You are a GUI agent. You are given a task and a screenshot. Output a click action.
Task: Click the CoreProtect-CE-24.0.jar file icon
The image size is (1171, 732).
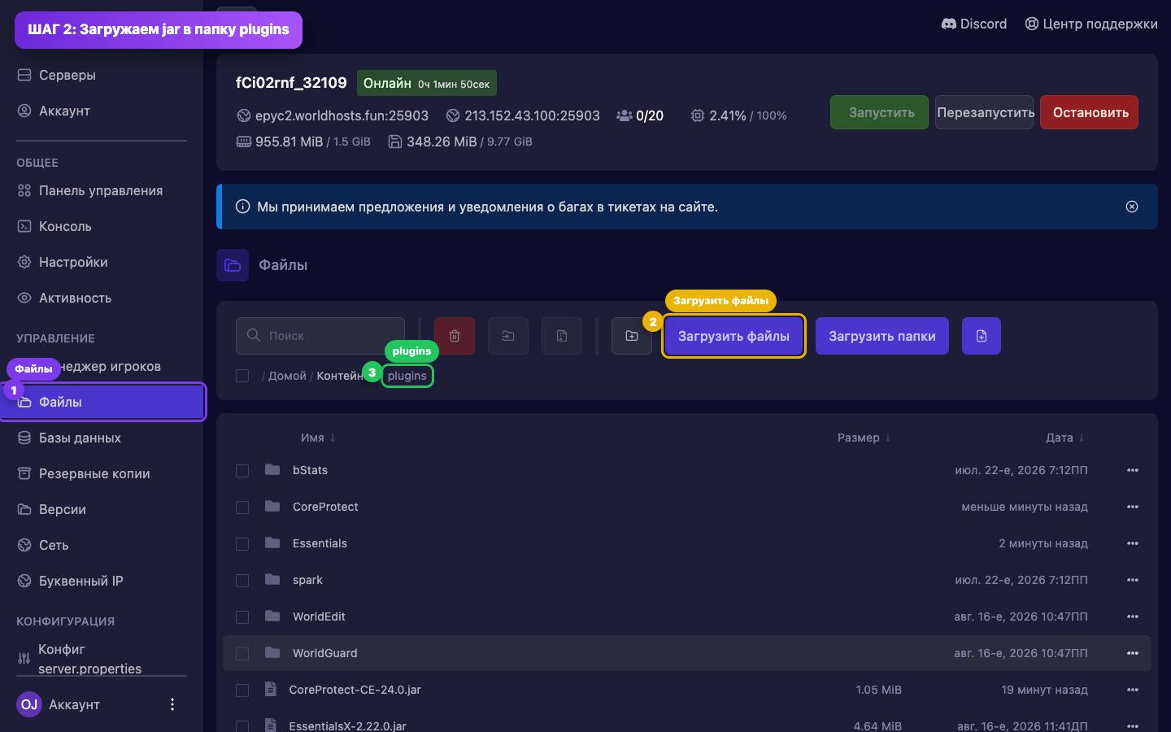click(271, 689)
